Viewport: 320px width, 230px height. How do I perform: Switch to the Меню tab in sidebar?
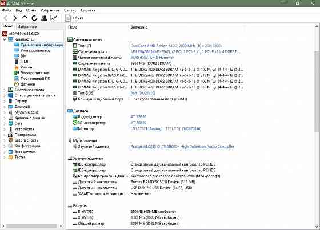8,26
